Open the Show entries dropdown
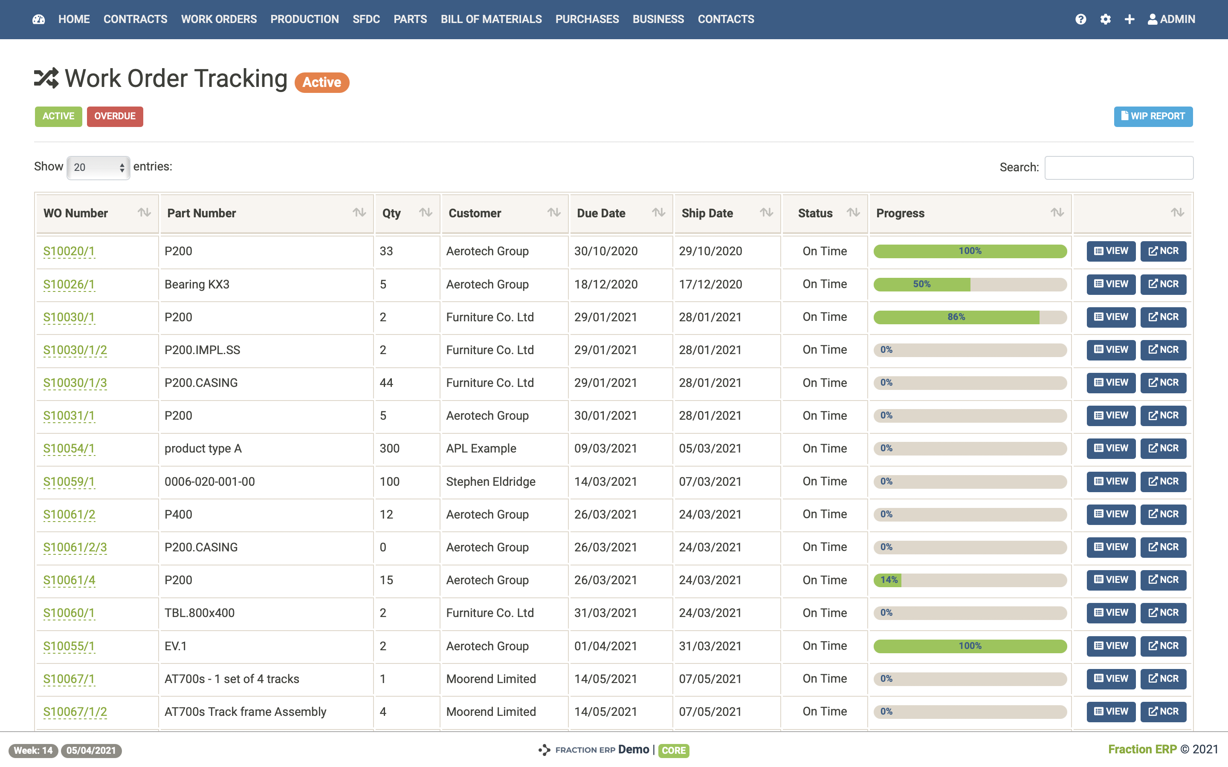The image size is (1228, 767). tap(98, 167)
